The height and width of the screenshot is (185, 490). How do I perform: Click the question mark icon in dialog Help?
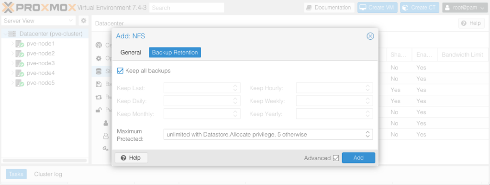[123, 158]
